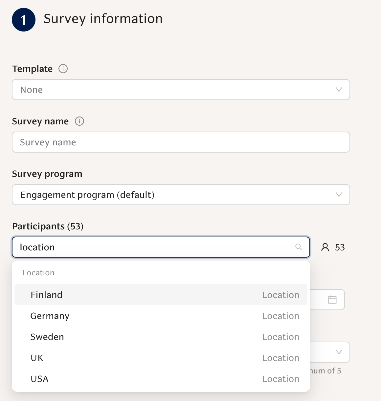Open the calendar date picker icon
The image size is (381, 401).
pos(332,300)
